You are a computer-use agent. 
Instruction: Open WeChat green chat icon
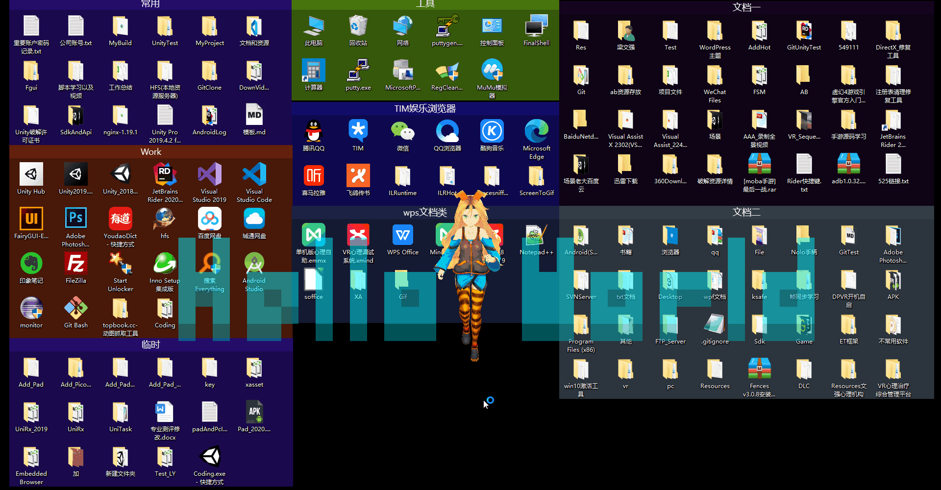pyautogui.click(x=403, y=136)
